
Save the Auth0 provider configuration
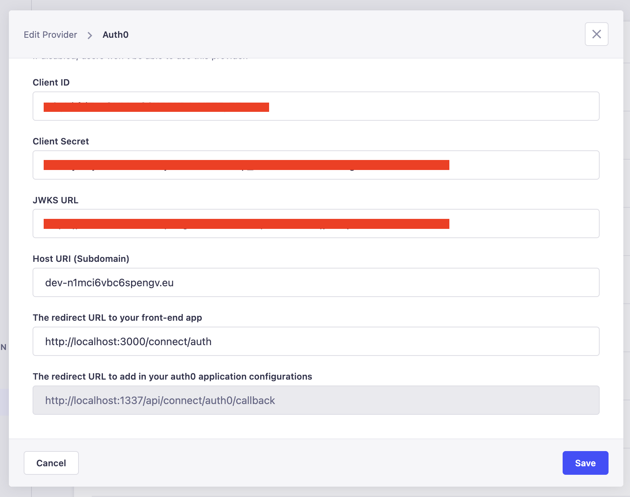(x=585, y=463)
